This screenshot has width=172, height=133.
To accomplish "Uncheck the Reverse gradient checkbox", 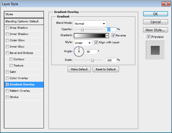I will (114, 36).
